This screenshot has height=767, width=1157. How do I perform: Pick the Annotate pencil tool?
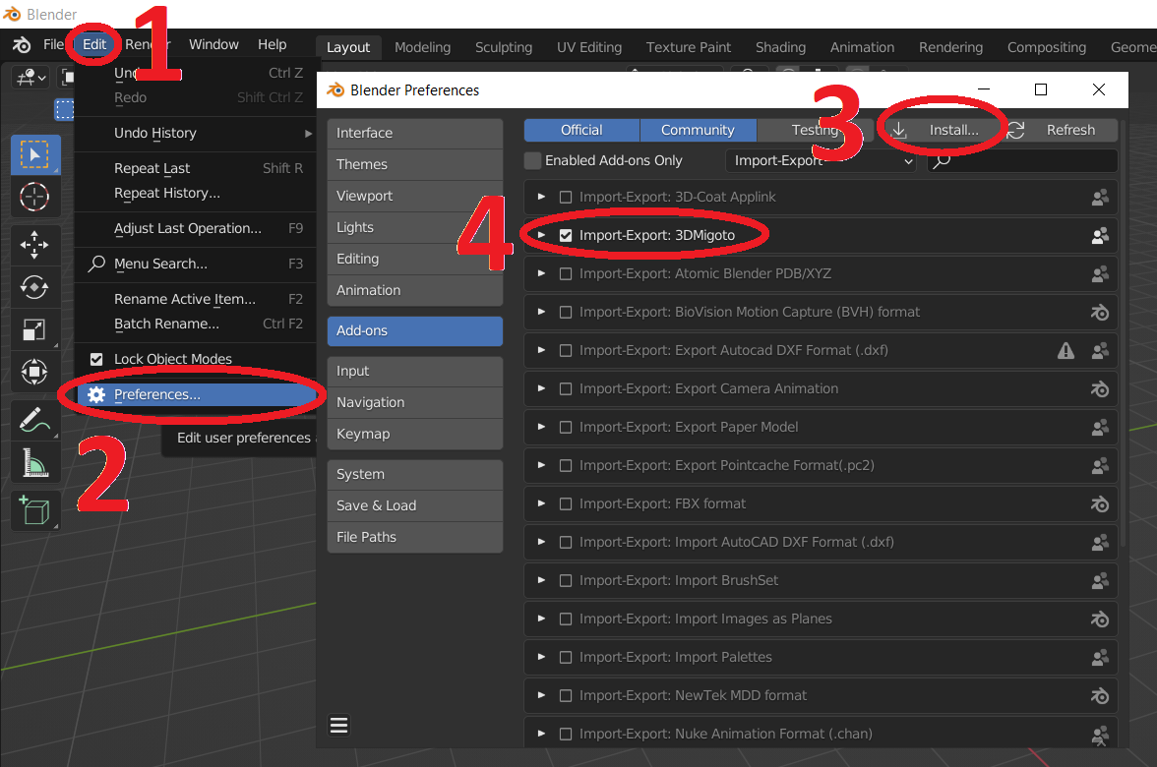(34, 421)
